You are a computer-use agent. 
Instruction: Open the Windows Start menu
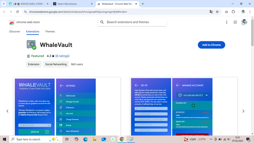(x=4, y=139)
